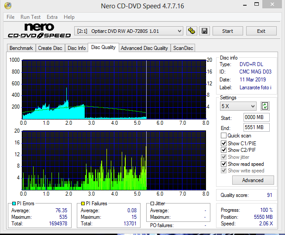Open the Help menu

(x=69, y=17)
